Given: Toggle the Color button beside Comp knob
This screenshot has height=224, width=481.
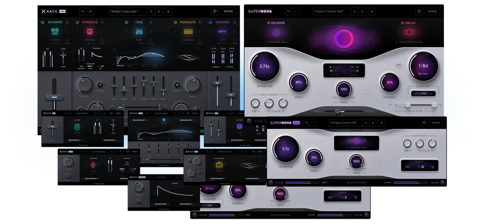Looking at the screenshot, I should click(100, 85).
